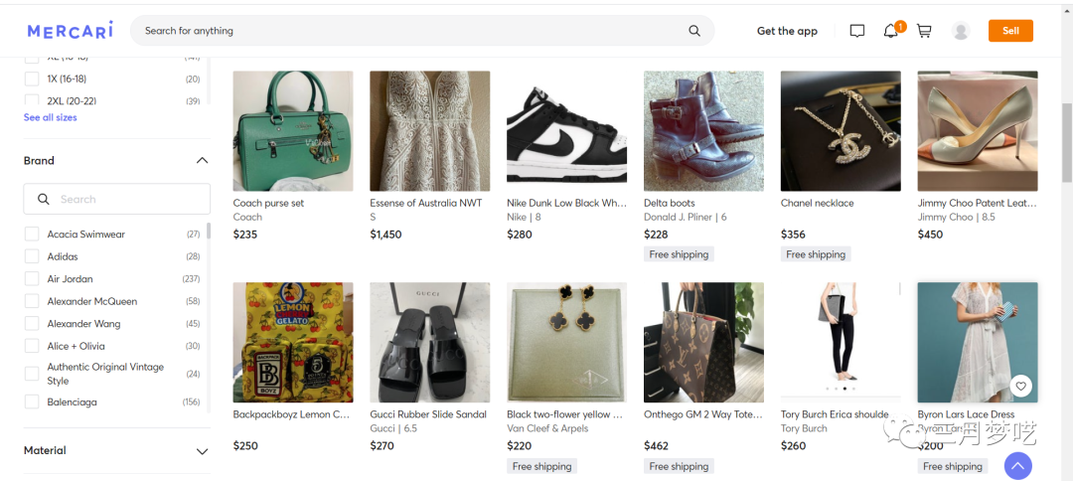
Task: Expand the Material filter section
Action: 202,451
